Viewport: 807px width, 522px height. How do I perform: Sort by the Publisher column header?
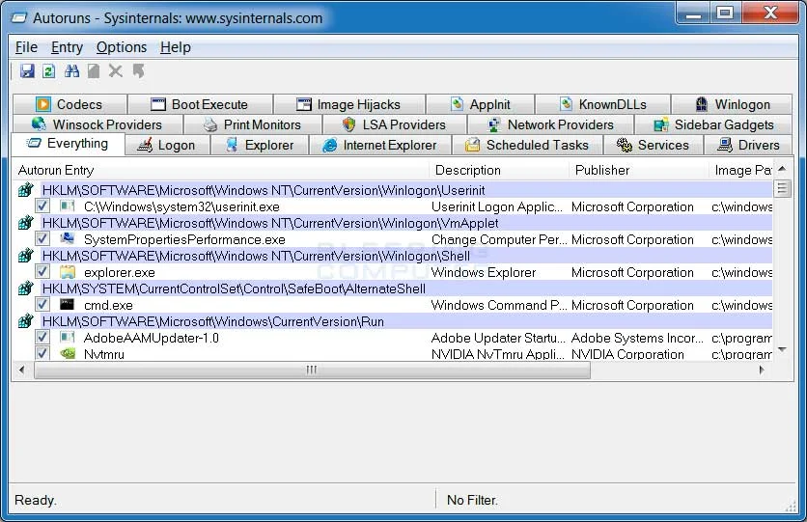(602, 170)
